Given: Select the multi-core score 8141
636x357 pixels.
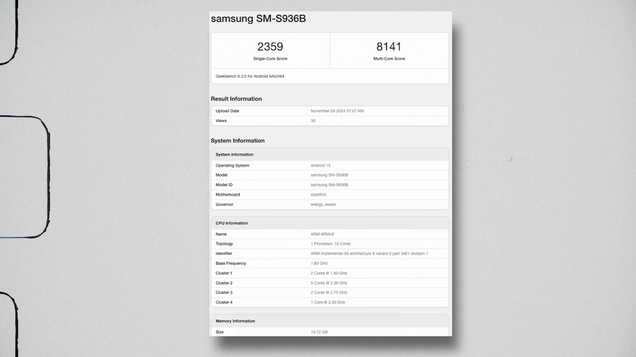Looking at the screenshot, I should point(389,47).
